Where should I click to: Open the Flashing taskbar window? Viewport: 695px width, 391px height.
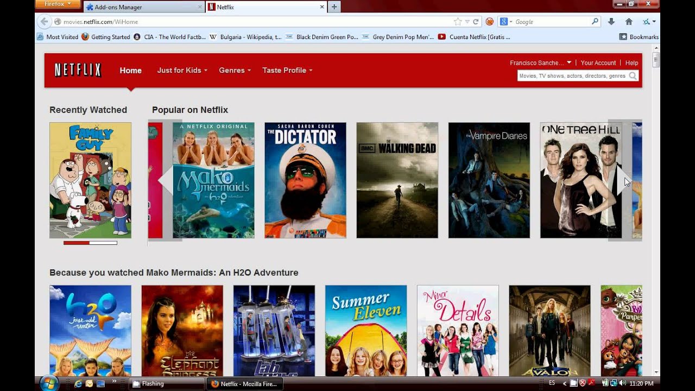(168, 383)
